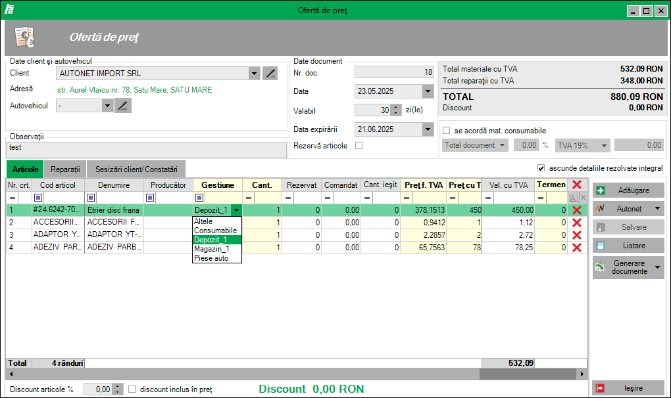The height and width of the screenshot is (398, 671).
Task: Click the filter type icon under Cod articol
Action: 38,198
